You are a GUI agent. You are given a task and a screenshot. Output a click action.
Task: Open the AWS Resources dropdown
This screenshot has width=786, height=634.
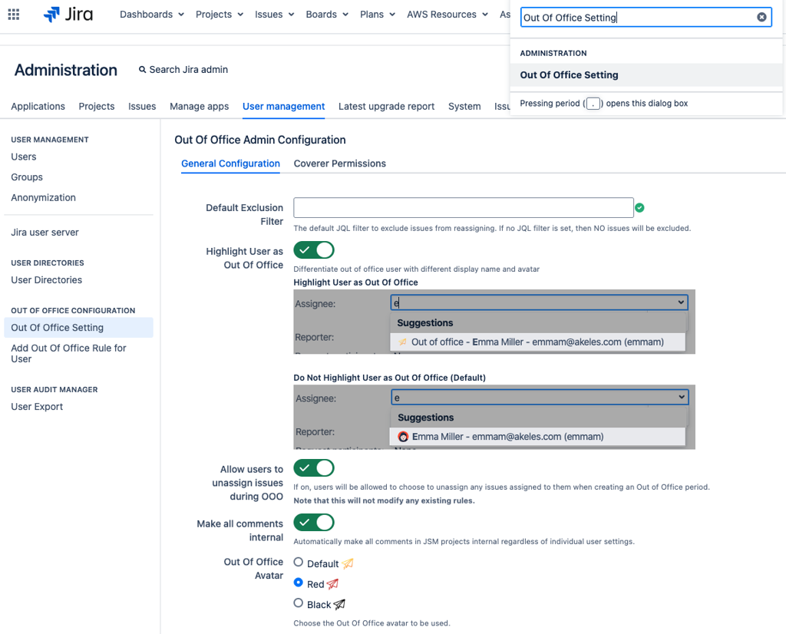(447, 15)
